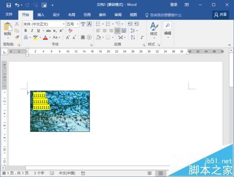The width and height of the screenshot is (234, 177).
Task: Clear all formatting eraser icon
Action: [x=70, y=30]
